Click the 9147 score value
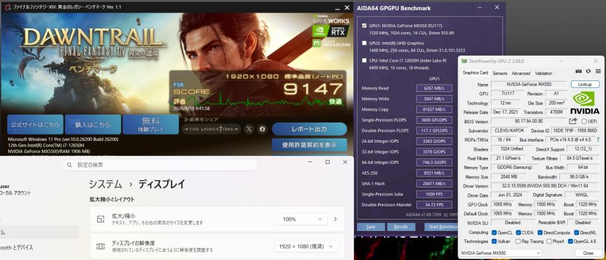The image size is (606, 260). 313,89
